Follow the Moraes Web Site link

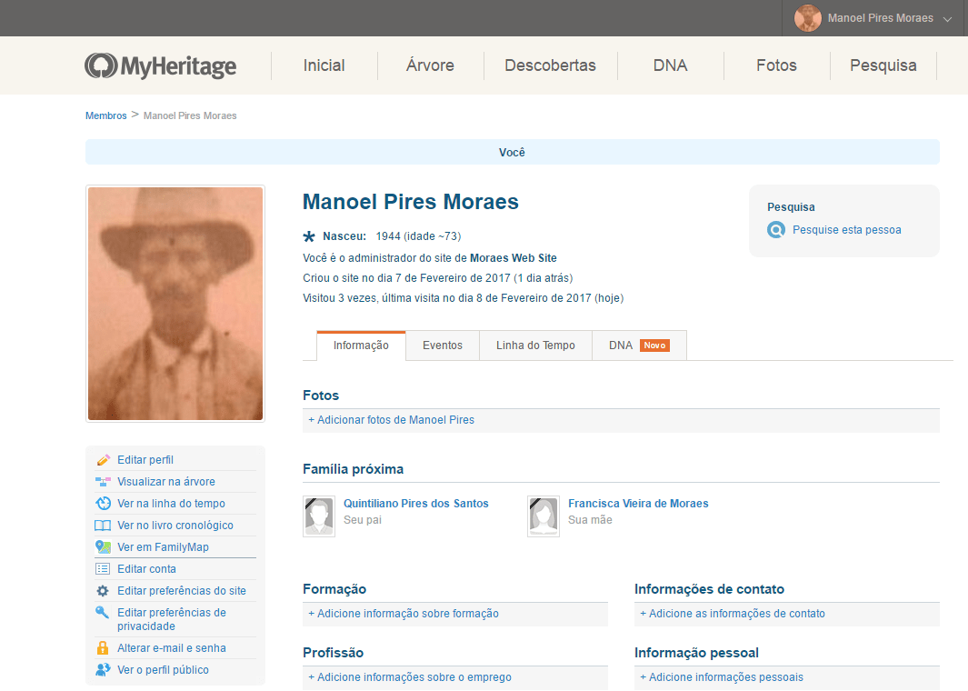tap(513, 258)
